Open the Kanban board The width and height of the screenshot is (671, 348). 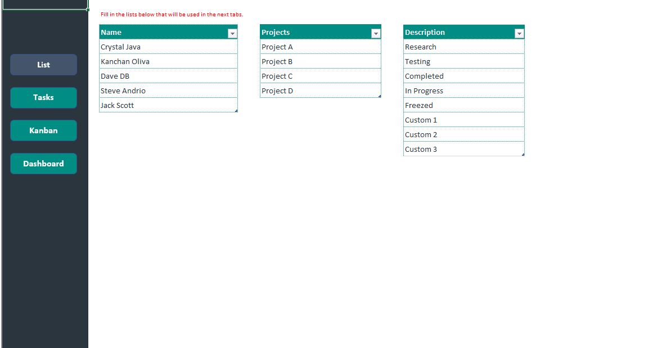point(43,130)
